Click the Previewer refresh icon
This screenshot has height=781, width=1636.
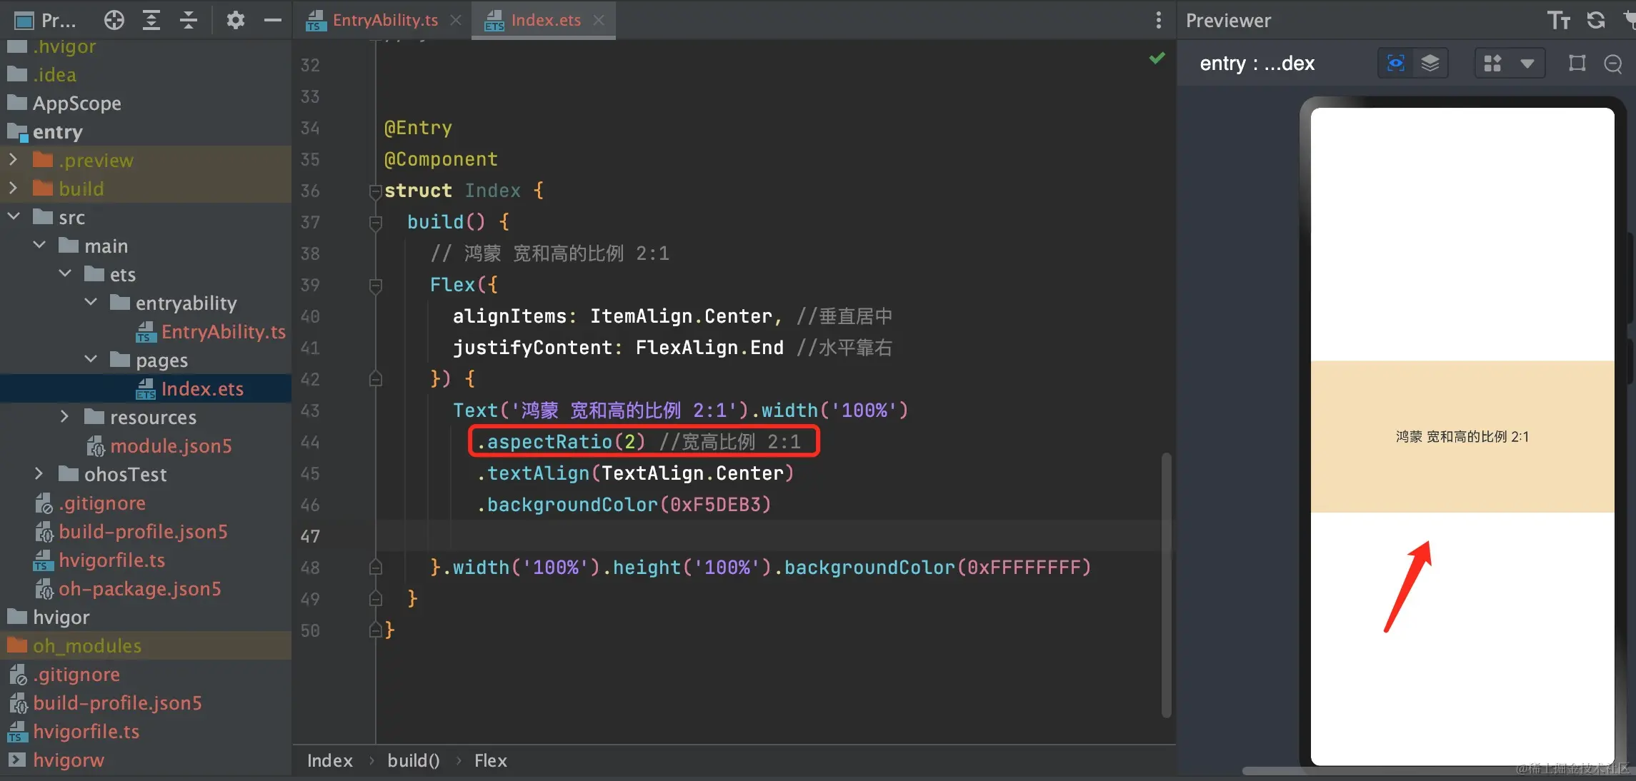pyautogui.click(x=1595, y=20)
